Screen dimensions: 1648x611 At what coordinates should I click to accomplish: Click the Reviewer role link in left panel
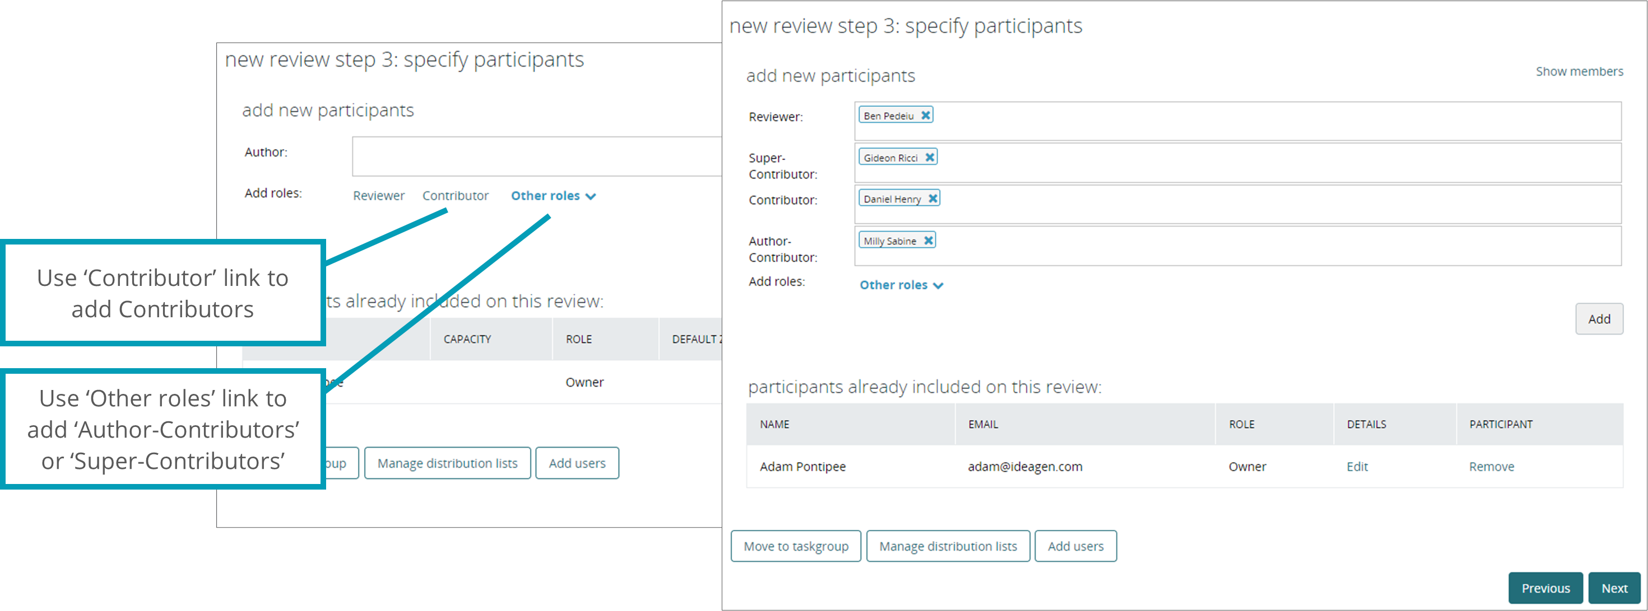(379, 196)
